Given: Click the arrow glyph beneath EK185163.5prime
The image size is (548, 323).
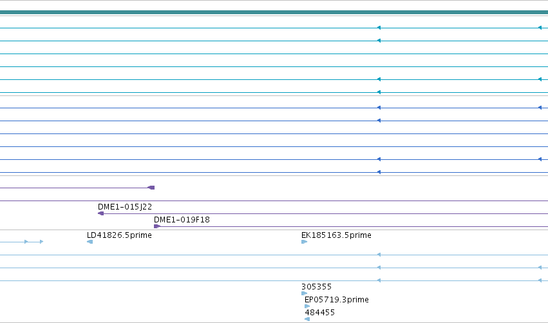Looking at the screenshot, I should click(x=304, y=242).
